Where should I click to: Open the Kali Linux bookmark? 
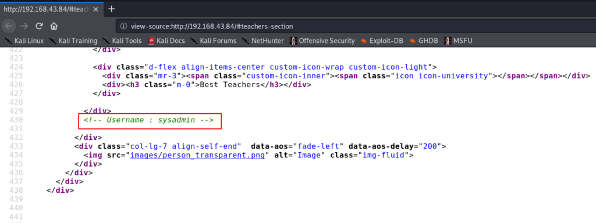[x=24, y=41]
